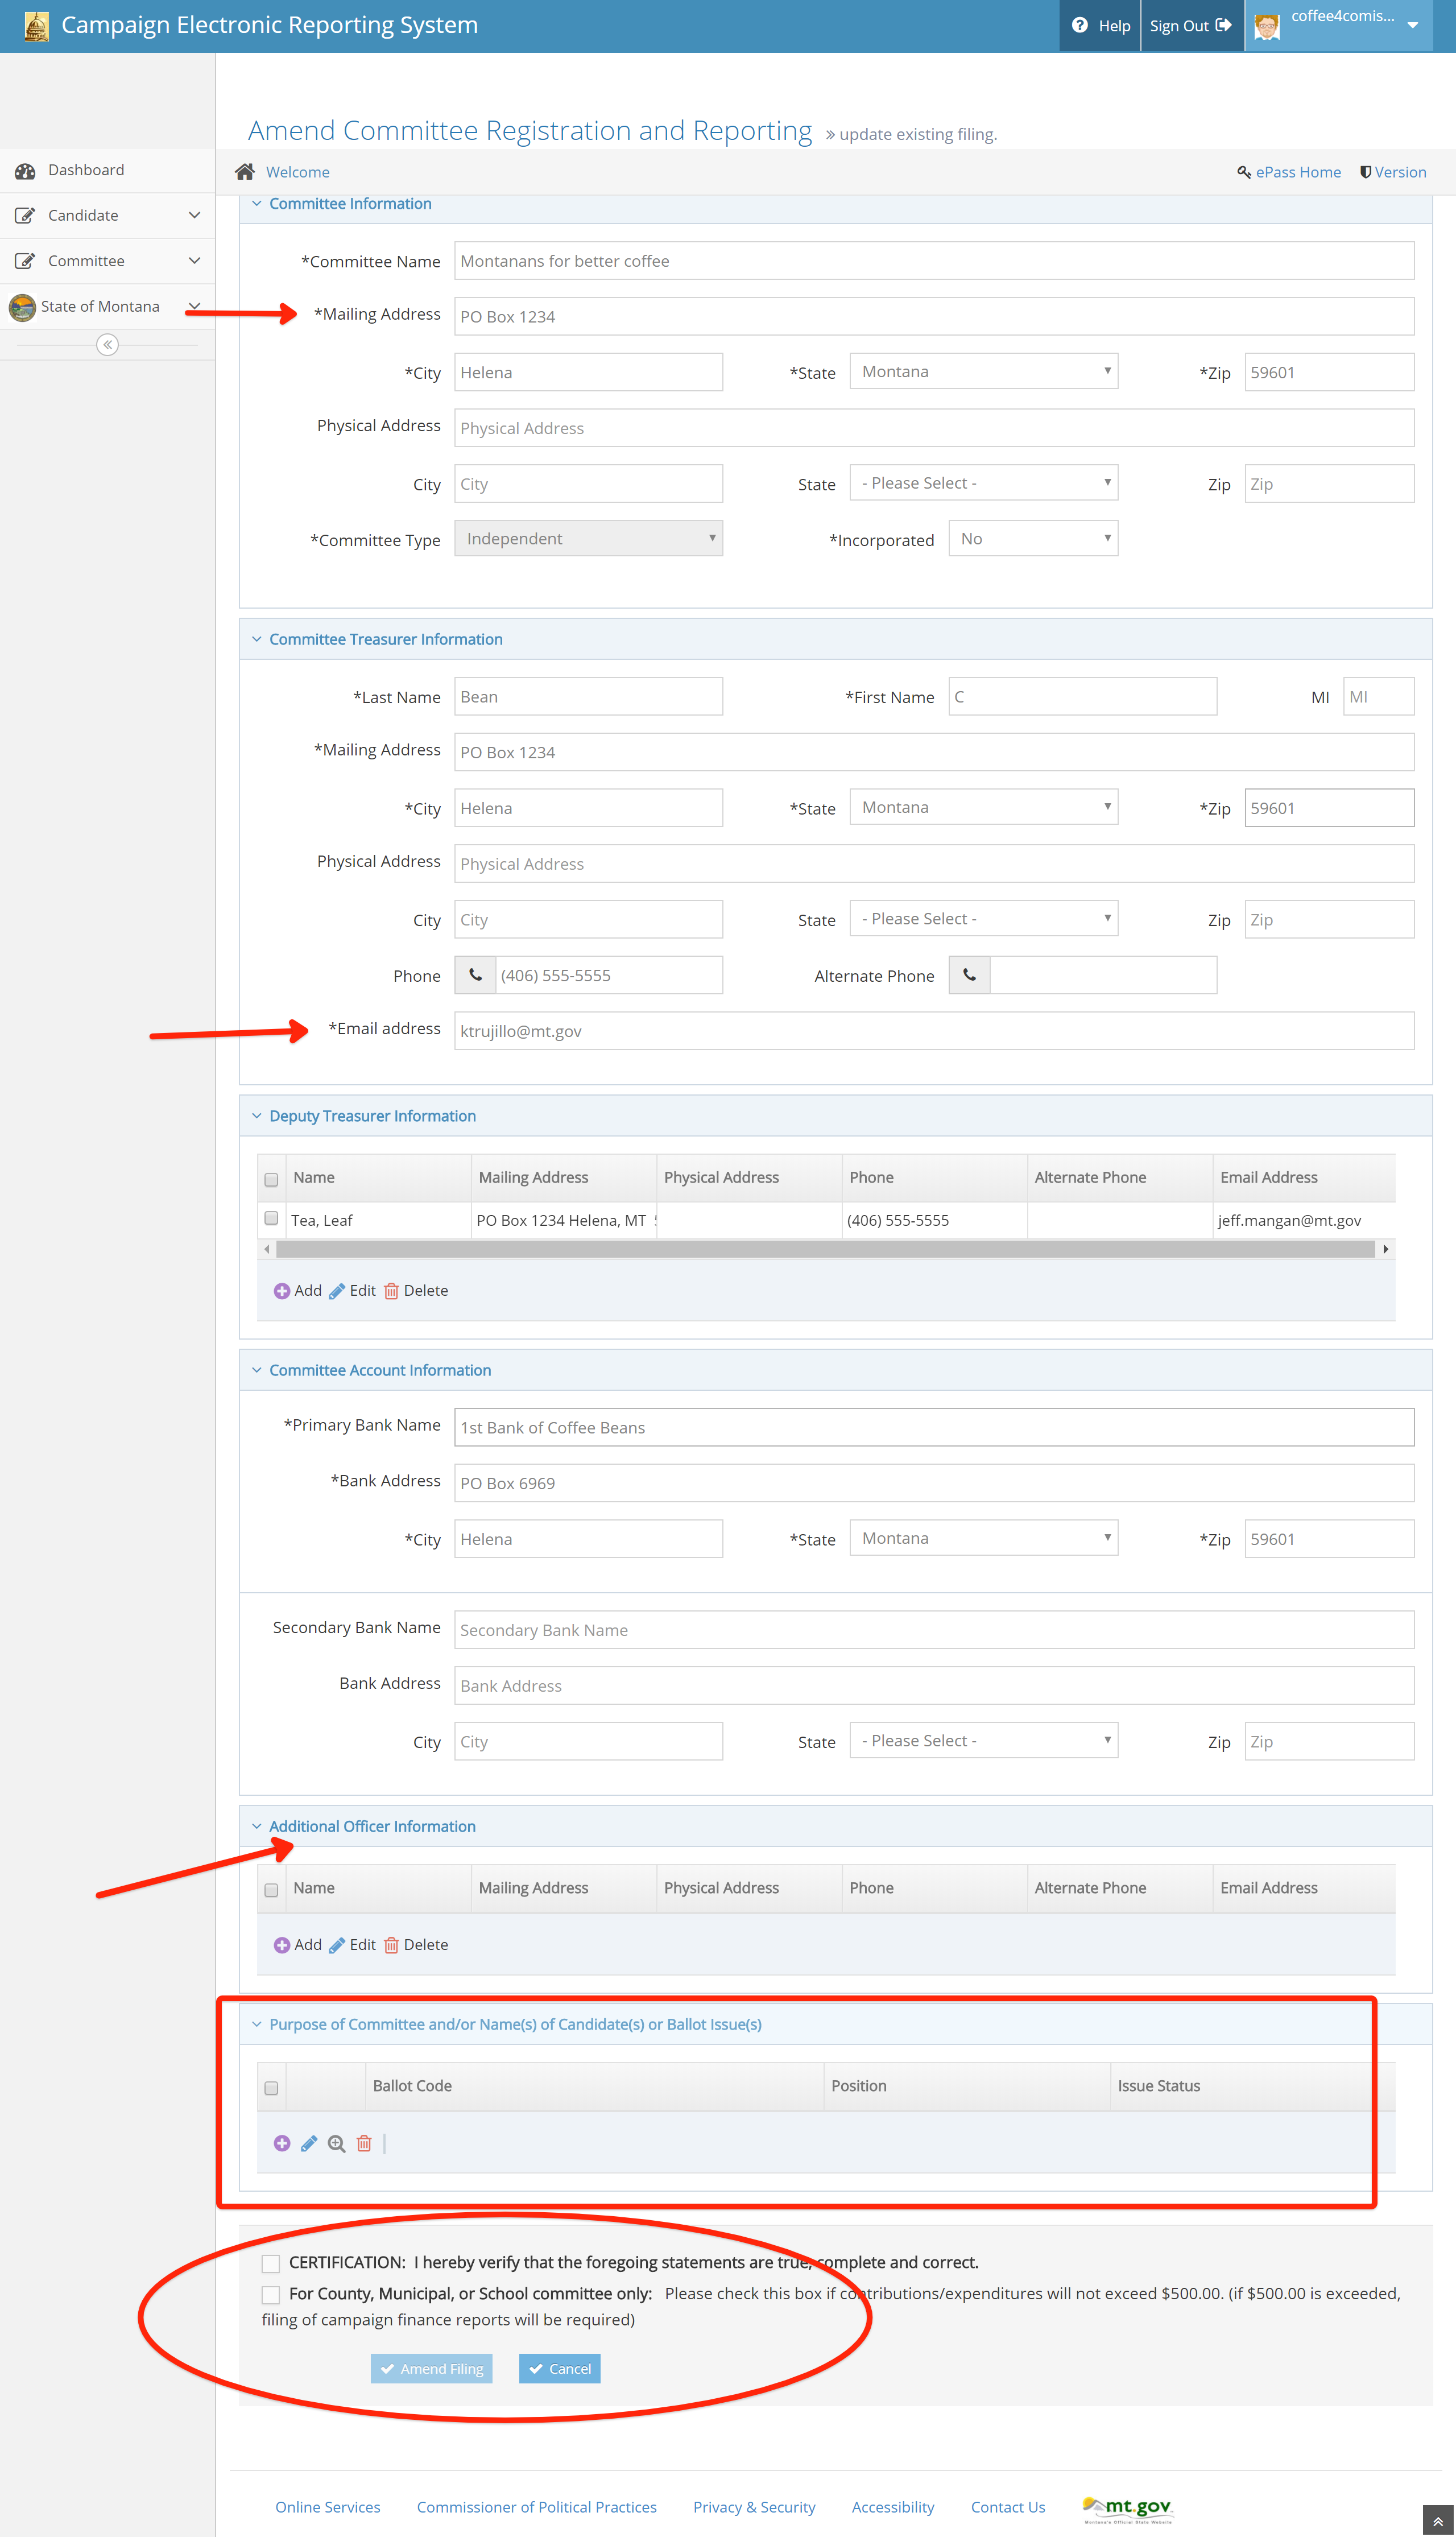Image resolution: width=1456 pixels, height=2537 pixels.
Task: Check the County, Municipal, or School committee box
Action: coord(271,2294)
